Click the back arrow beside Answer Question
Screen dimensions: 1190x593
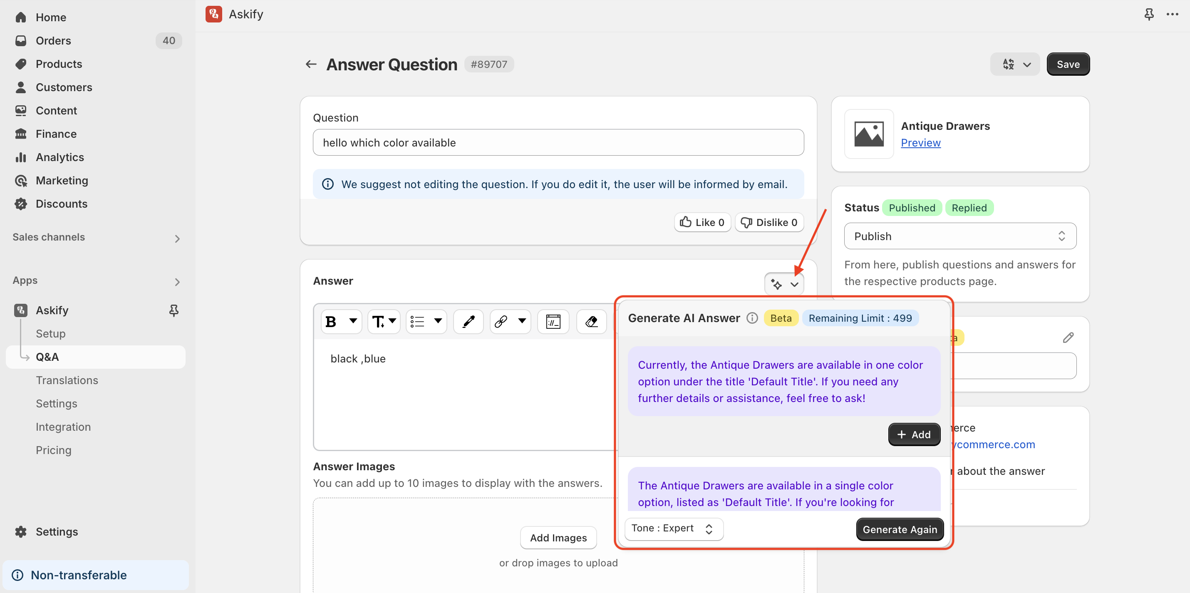[x=311, y=64]
